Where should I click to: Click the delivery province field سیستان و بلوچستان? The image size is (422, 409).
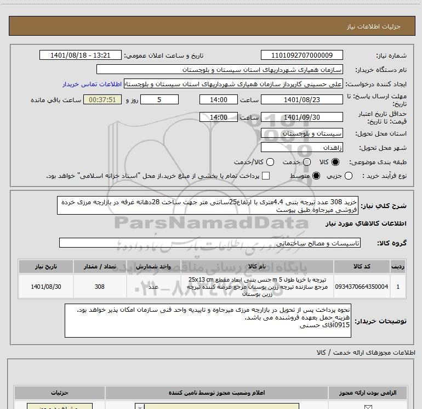pyautogui.click(x=301, y=133)
